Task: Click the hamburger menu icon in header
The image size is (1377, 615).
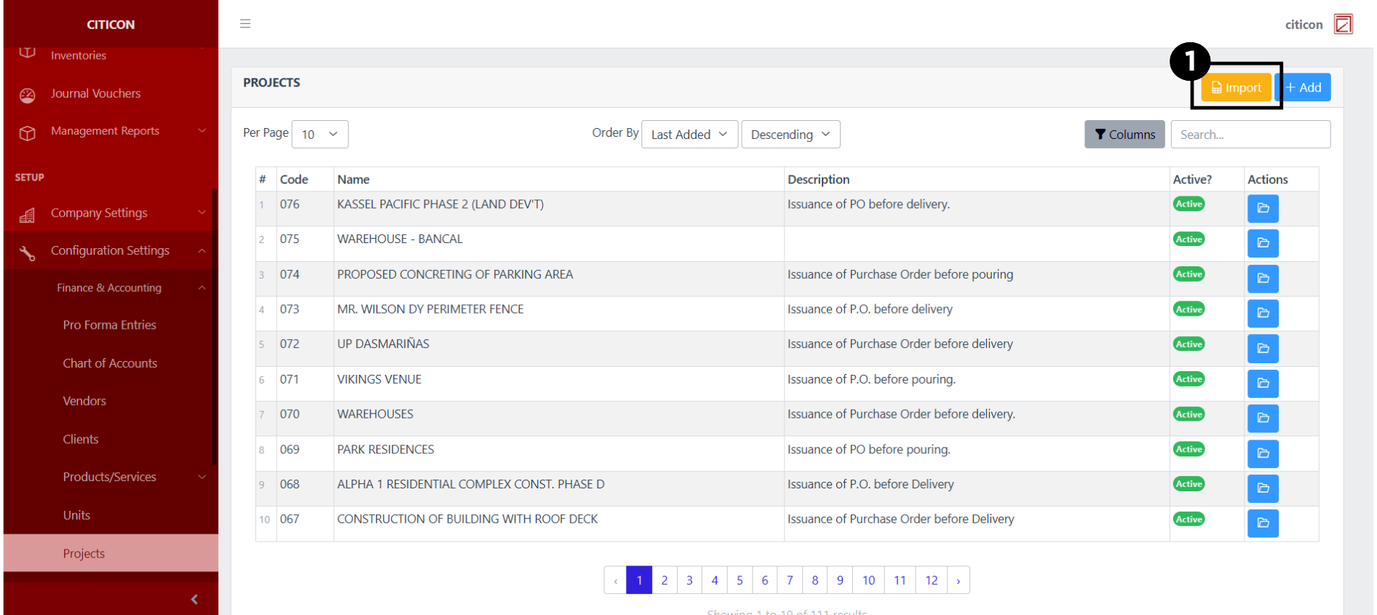Action: tap(245, 24)
